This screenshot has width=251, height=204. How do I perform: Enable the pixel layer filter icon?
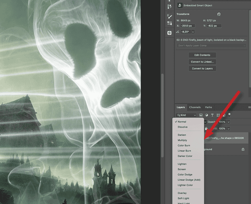pos(201,115)
